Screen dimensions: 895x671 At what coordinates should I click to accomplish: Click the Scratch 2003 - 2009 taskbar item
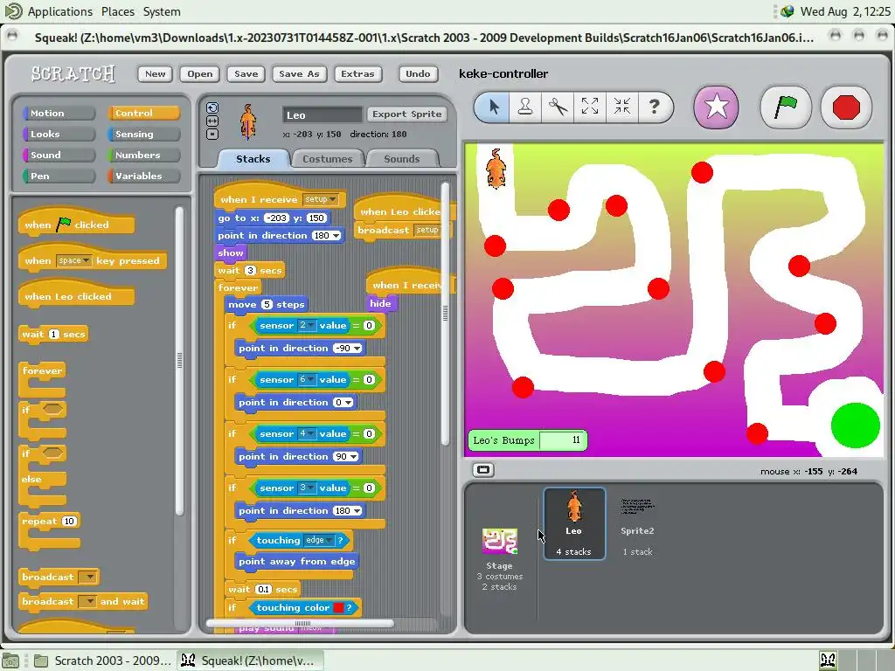pyautogui.click(x=103, y=661)
